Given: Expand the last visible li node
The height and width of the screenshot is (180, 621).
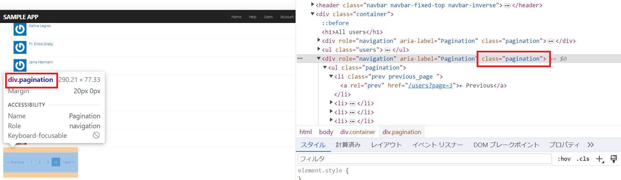Looking at the screenshot, I should point(331,121).
